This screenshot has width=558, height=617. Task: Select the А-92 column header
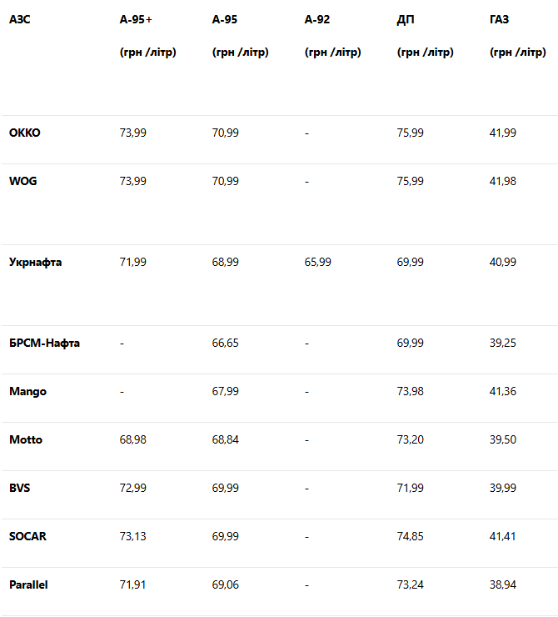click(317, 19)
